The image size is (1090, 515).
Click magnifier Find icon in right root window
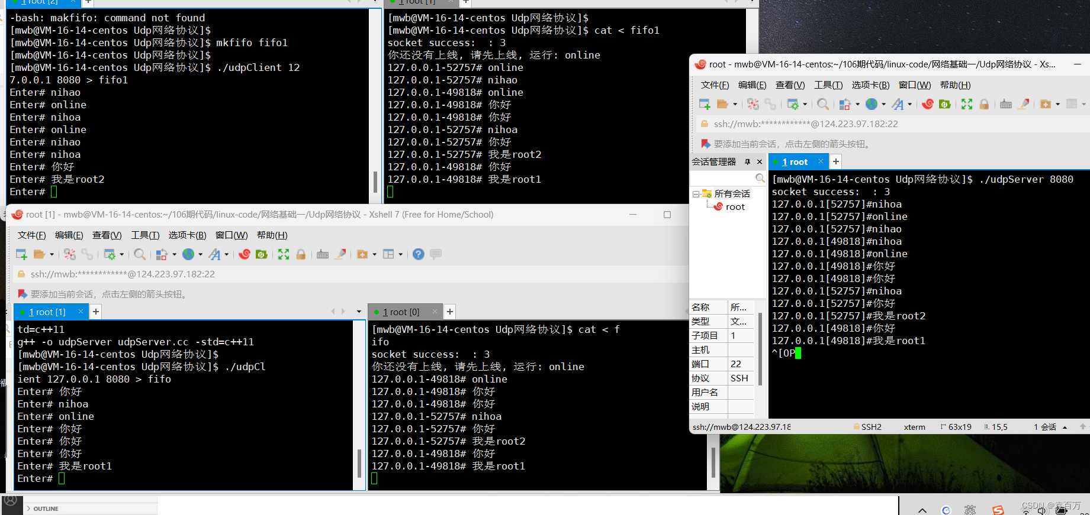pos(823,104)
